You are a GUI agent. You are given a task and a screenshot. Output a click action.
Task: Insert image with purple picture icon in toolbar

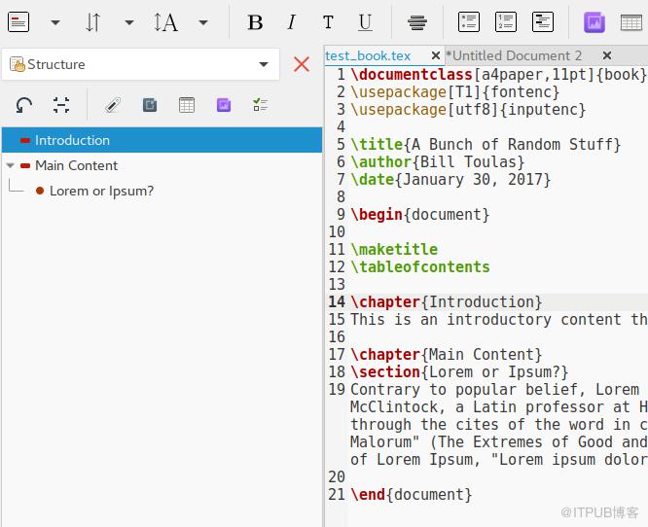(x=594, y=22)
